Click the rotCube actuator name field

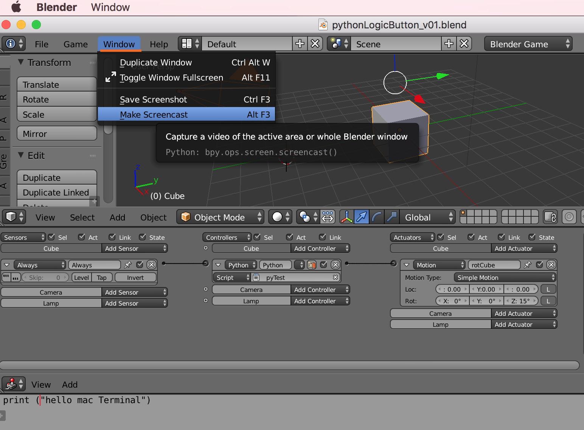[494, 265]
